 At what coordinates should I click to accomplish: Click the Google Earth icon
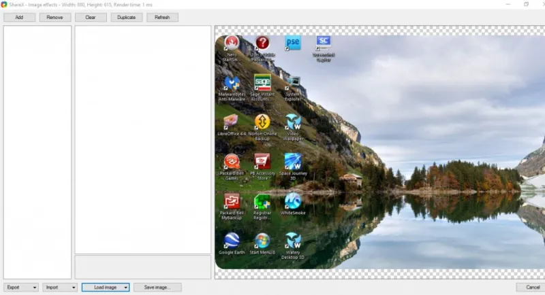click(x=232, y=241)
